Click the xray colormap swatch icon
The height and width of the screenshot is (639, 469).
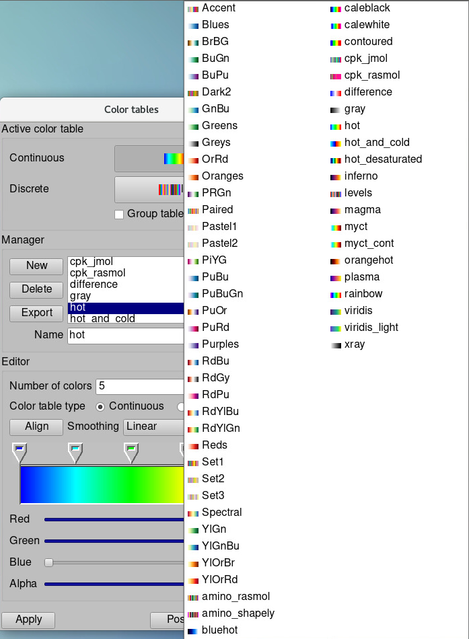(x=336, y=344)
